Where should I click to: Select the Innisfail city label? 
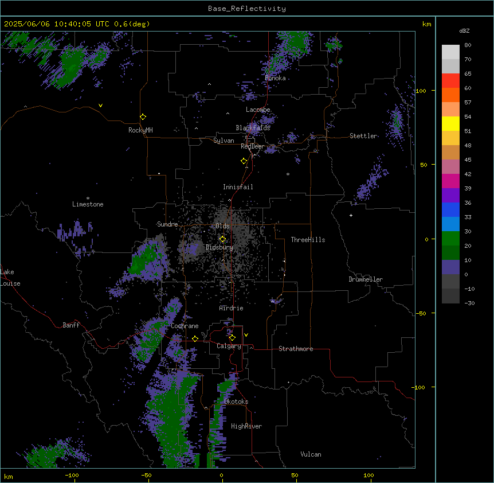238,187
